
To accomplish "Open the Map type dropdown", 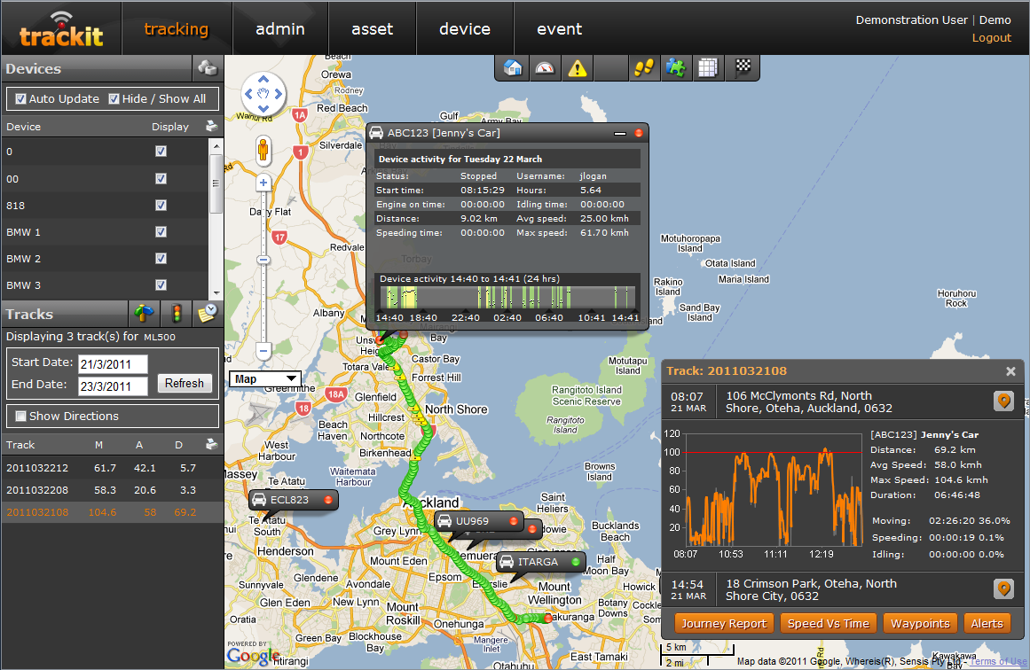I will [x=265, y=378].
